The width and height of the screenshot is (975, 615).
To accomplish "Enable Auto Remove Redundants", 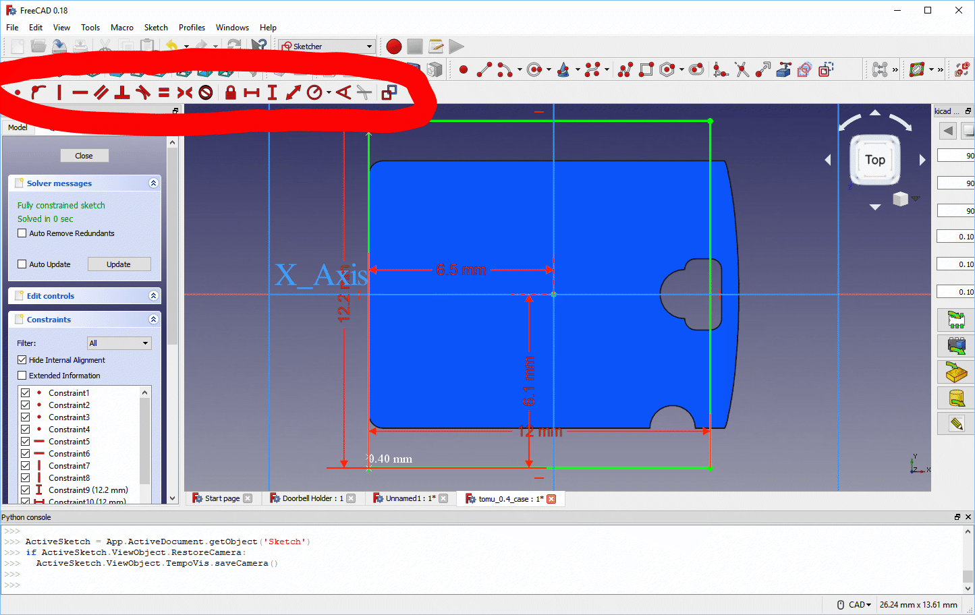I will point(22,233).
